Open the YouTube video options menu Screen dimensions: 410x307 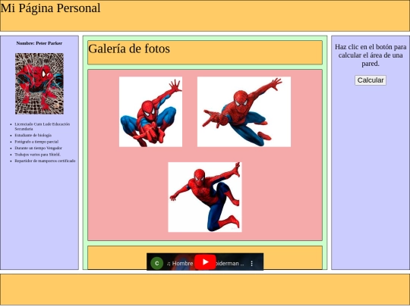pyautogui.click(x=251, y=263)
